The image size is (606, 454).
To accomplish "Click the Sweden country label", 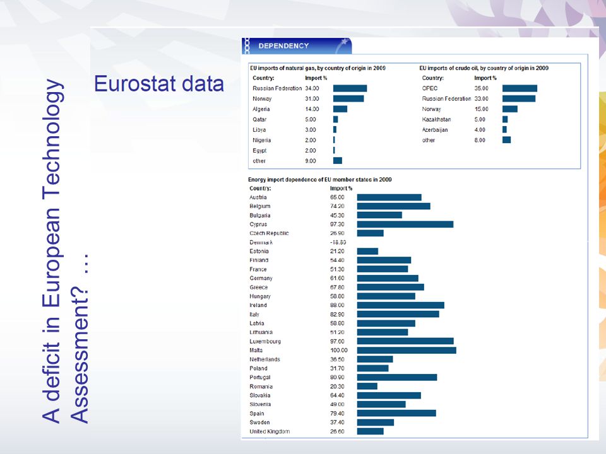I will 259,422.
